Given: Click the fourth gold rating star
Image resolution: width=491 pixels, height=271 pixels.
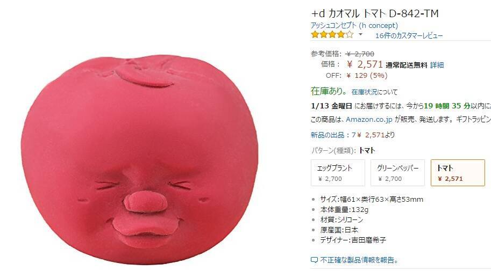Looking at the screenshot, I should click(x=341, y=35).
